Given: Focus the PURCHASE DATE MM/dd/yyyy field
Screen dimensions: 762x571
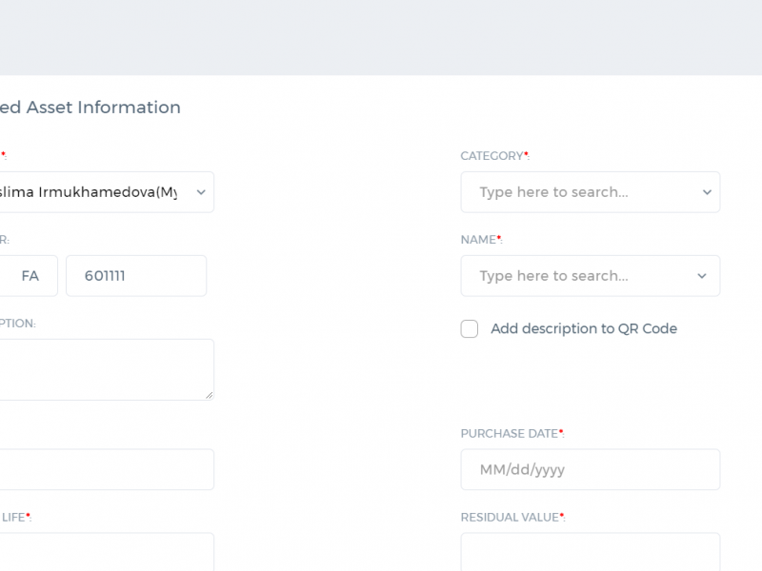Looking at the screenshot, I should coord(591,469).
